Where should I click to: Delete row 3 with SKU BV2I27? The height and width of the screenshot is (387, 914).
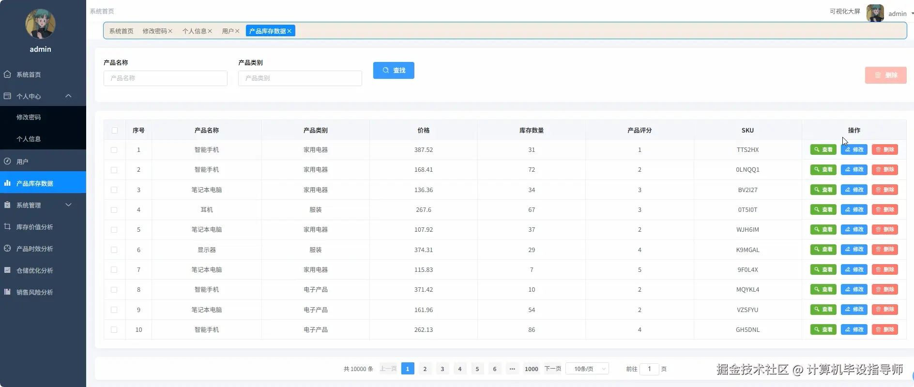tap(885, 190)
